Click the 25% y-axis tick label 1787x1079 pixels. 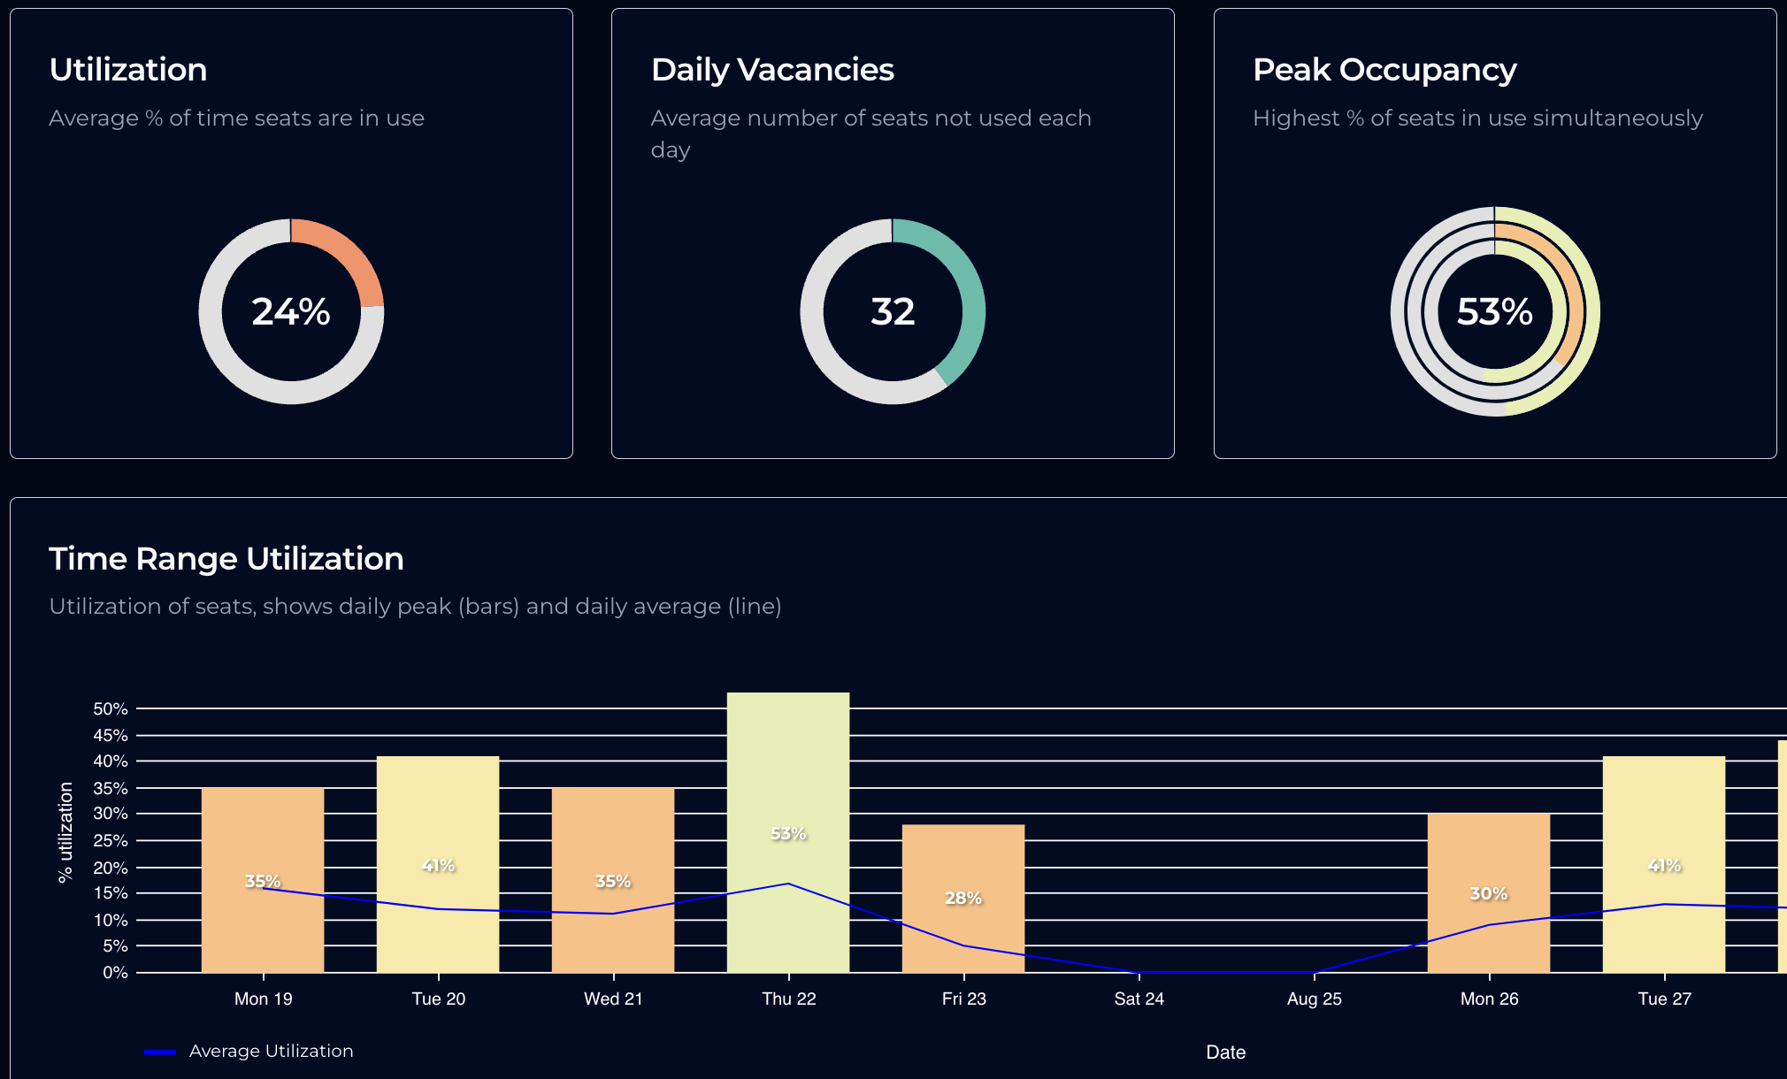(x=111, y=840)
